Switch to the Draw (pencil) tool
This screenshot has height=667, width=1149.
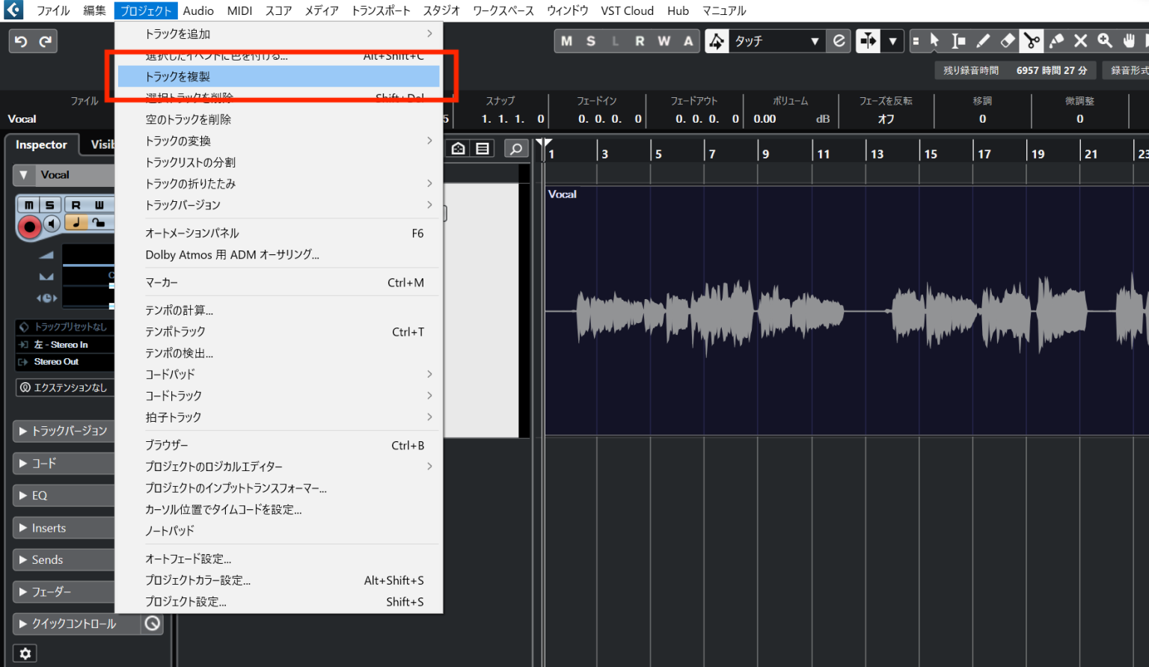point(982,41)
